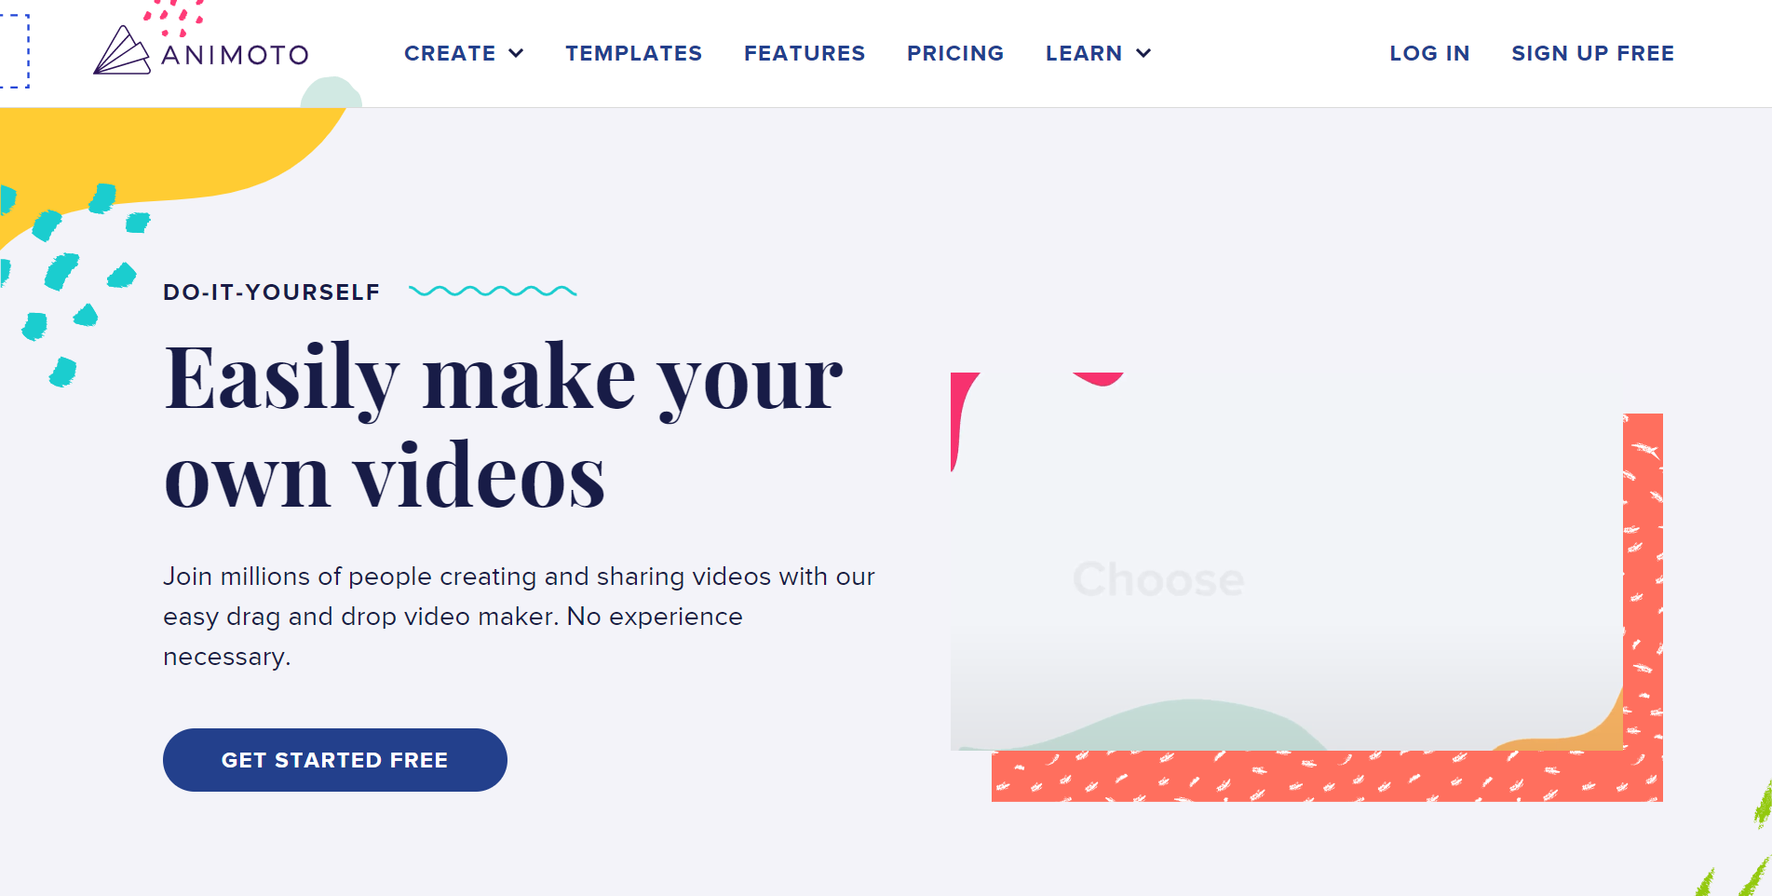The image size is (1772, 896).
Task: Click the teal squiggle line decoration
Action: [493, 292]
